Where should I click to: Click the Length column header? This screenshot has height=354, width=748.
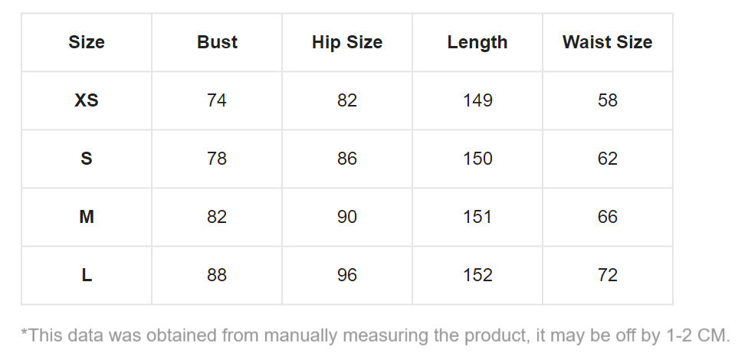coord(477,42)
